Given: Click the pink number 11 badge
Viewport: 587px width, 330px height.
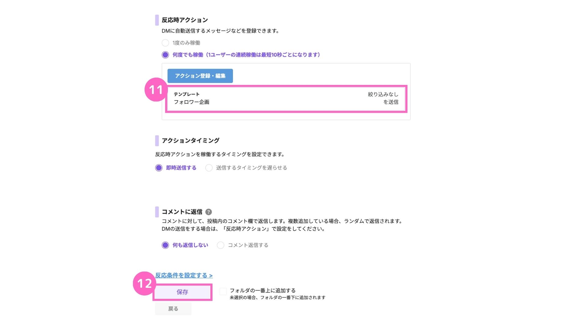Looking at the screenshot, I should tap(156, 90).
